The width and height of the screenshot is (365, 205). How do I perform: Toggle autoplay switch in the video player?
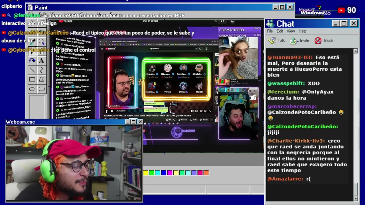pos(192,111)
